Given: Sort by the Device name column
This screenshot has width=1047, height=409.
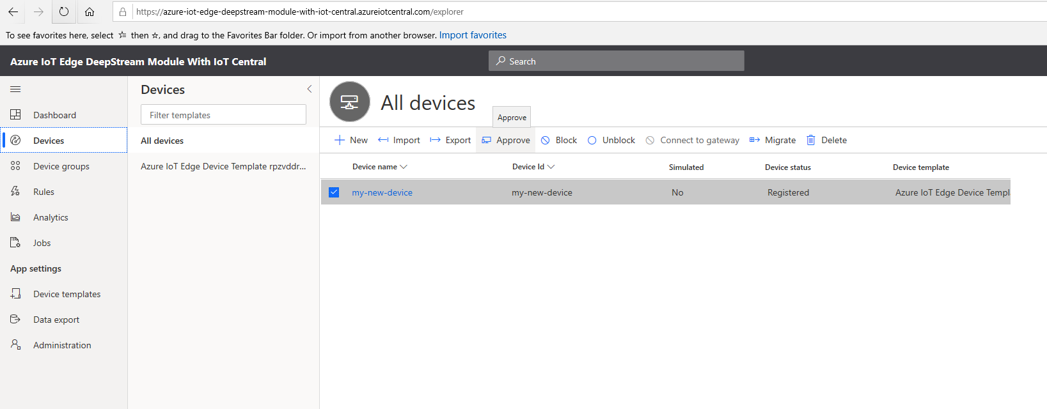Looking at the screenshot, I should 380,167.
